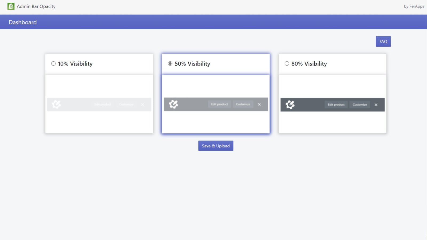
Task: Click the 80% Visibility label text
Action: [x=309, y=64]
